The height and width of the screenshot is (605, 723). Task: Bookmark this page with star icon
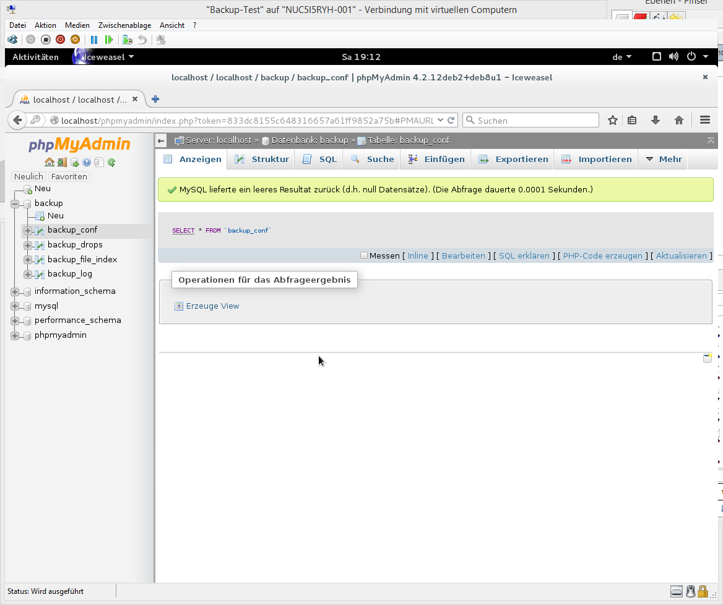[612, 120]
